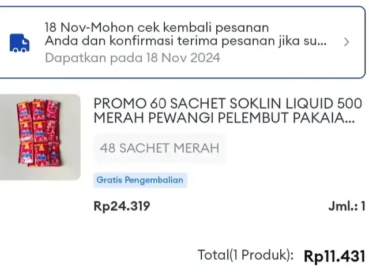
Task: Tap the blue delivery truck icon
Action: (x=20, y=43)
